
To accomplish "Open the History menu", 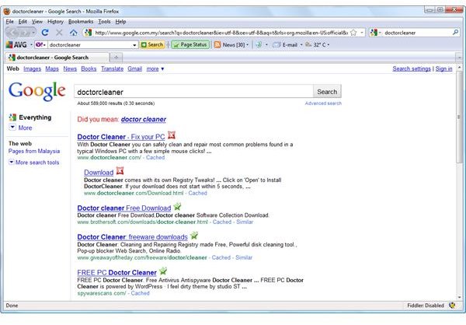I will (55, 22).
